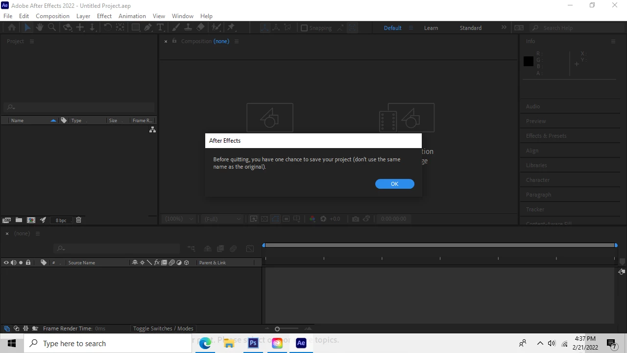Open the resolution (Full) dropdown
The height and width of the screenshot is (353, 627).
pyautogui.click(x=223, y=219)
